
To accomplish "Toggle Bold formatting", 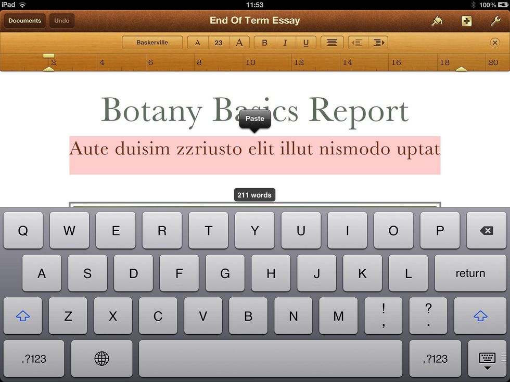I will pos(264,43).
